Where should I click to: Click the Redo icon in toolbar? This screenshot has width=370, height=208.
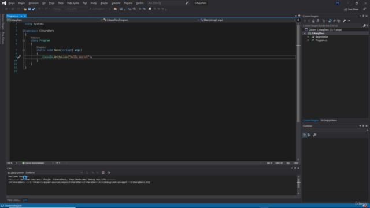coord(46,9)
